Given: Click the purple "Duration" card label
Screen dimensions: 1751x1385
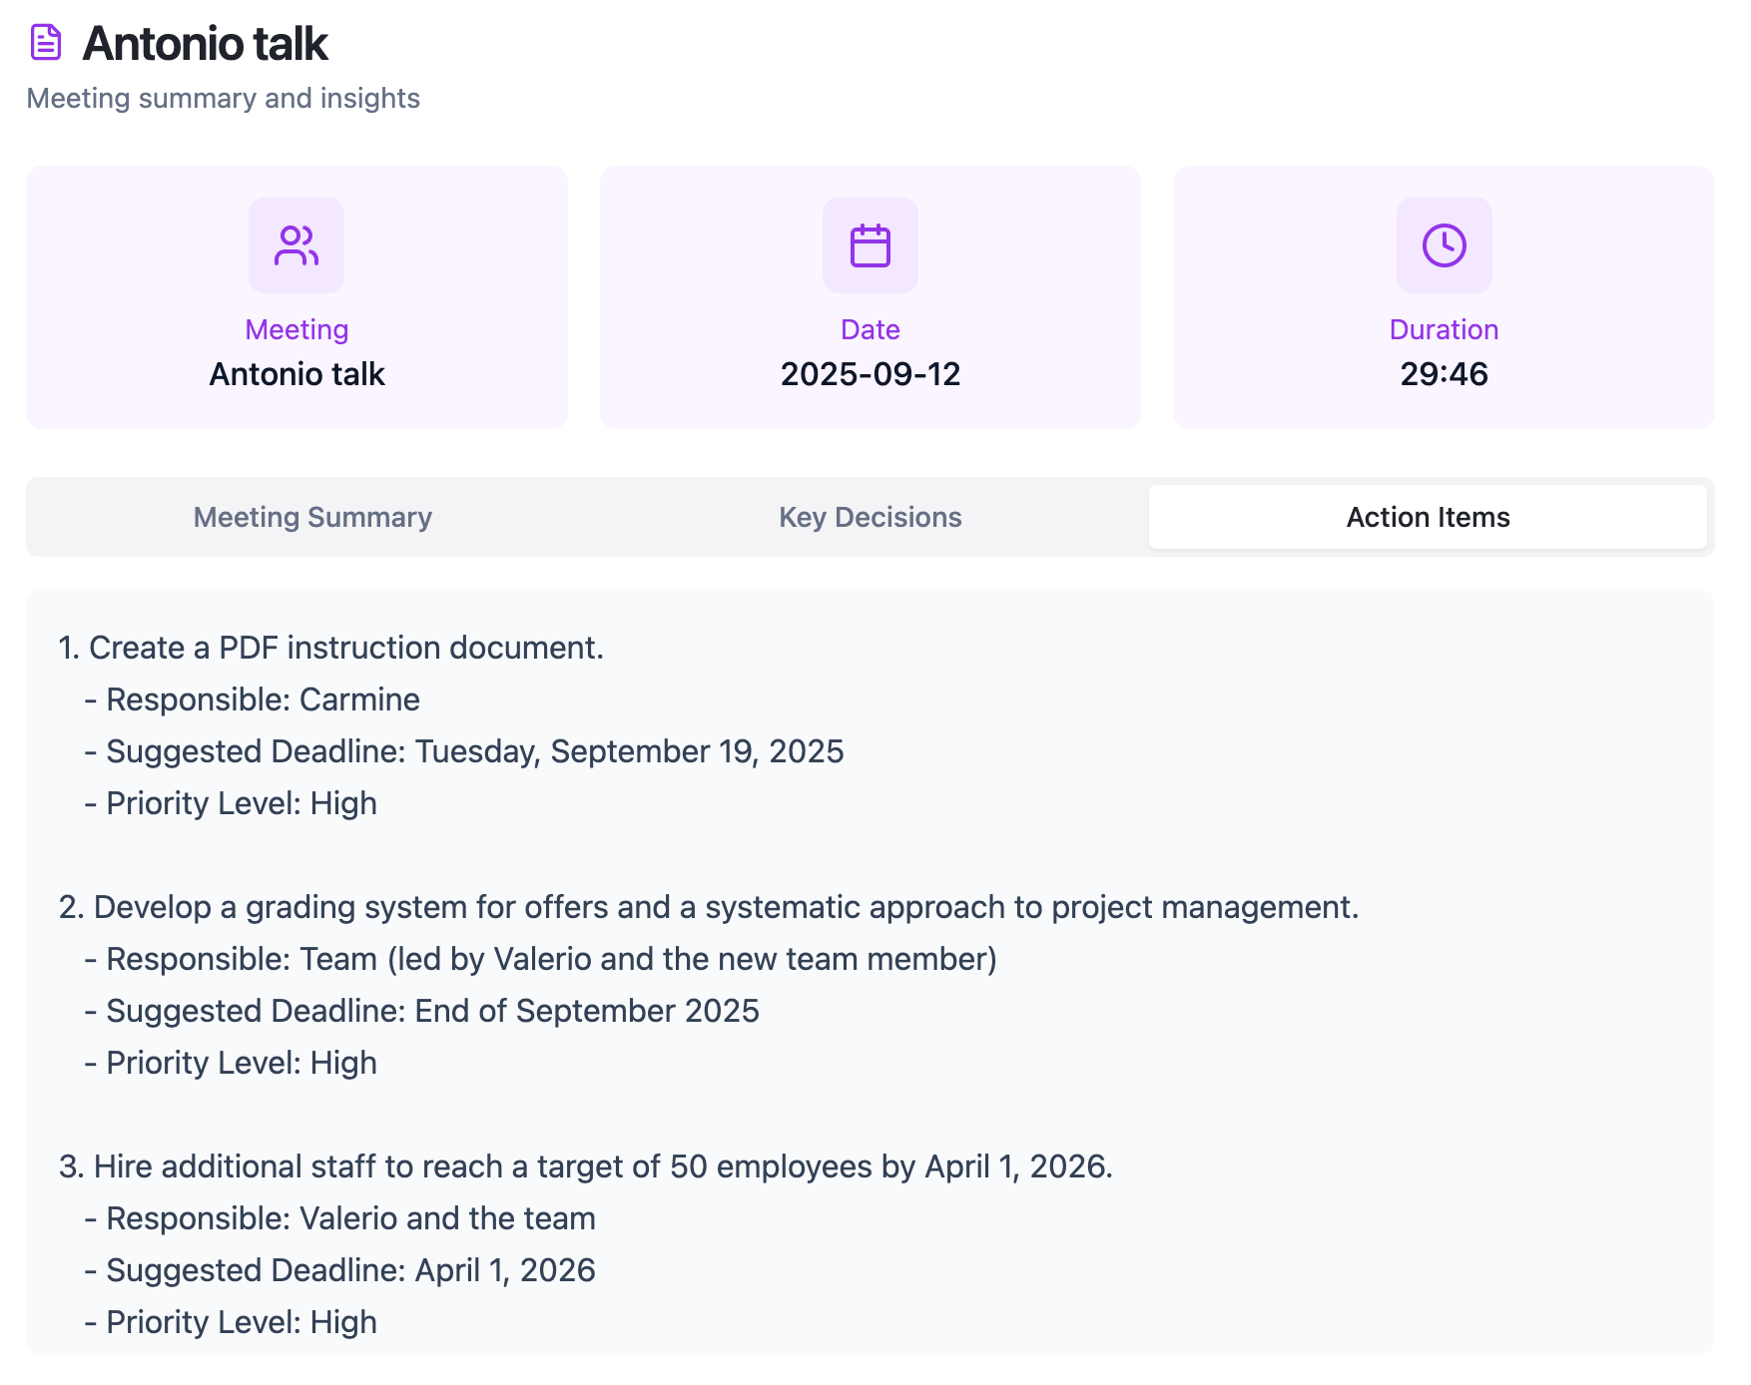Looking at the screenshot, I should coord(1444,329).
